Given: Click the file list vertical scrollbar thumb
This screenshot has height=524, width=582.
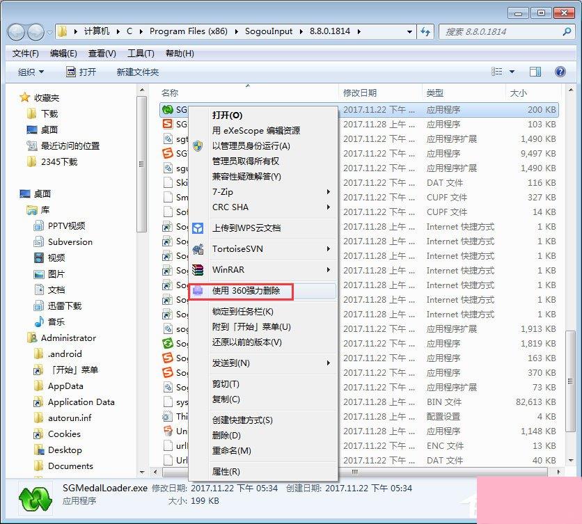Looking at the screenshot, I should tap(570, 381).
